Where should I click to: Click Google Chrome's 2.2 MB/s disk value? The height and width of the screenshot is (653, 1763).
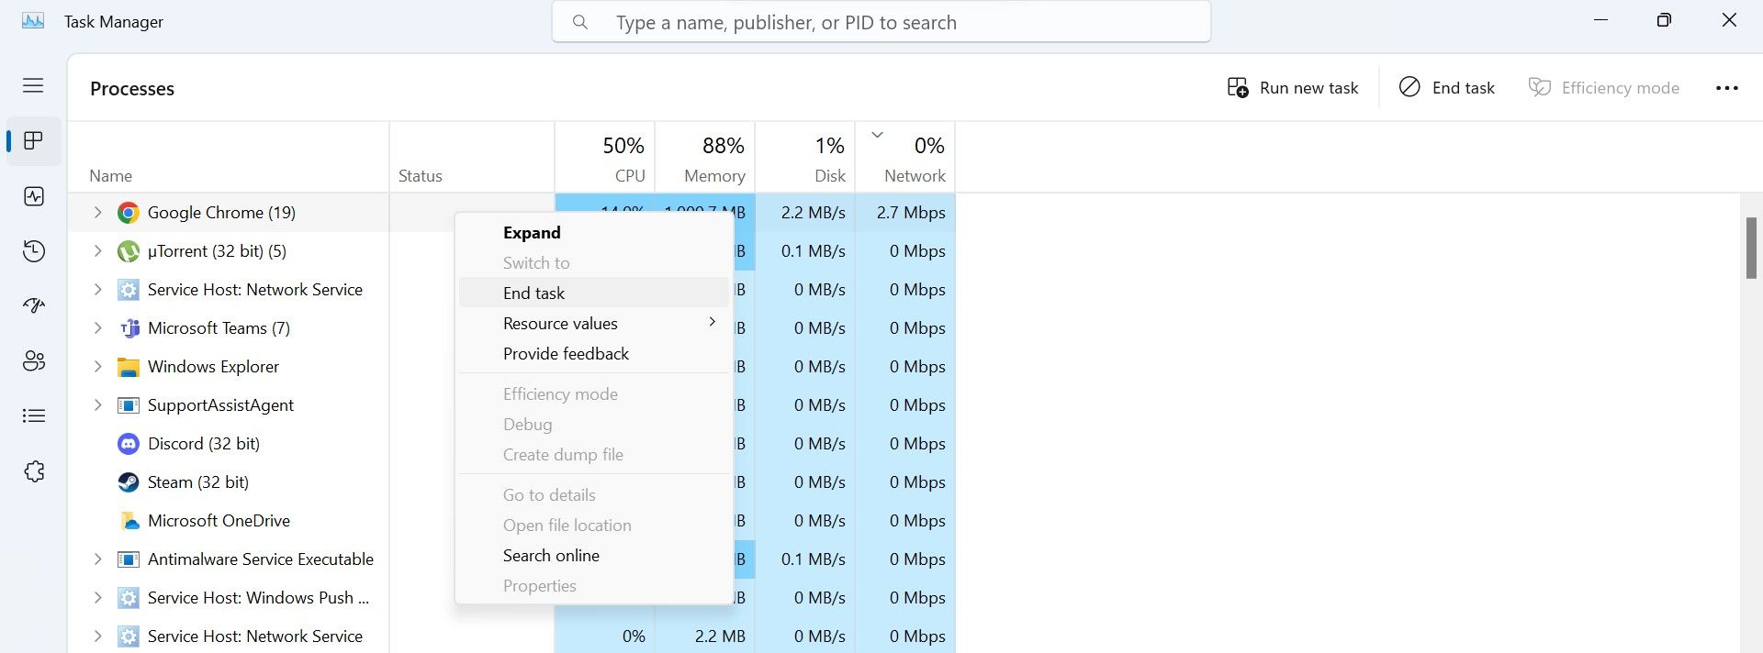point(814,213)
